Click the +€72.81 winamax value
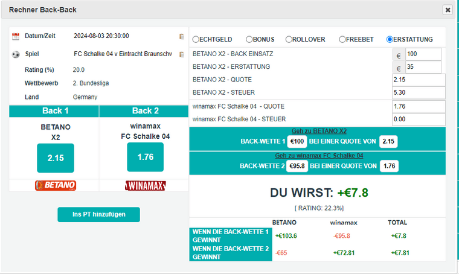 (344, 253)
